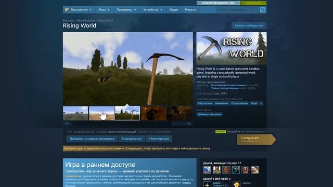Click the thumbnail strip scrollbar track
Screen dimensions: 333x187
128,123
